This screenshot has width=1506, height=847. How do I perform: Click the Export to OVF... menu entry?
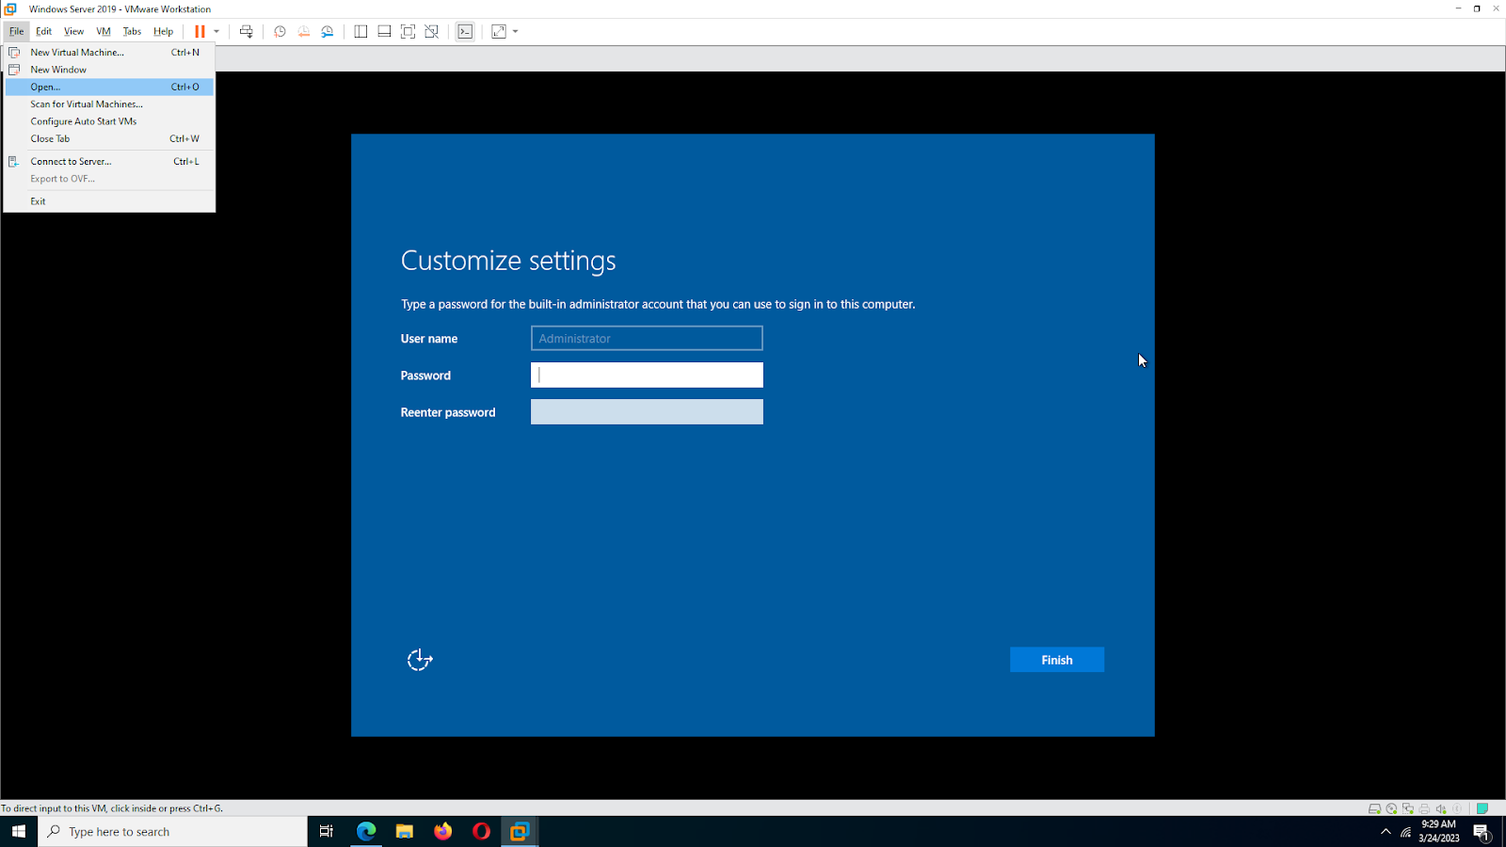[109, 179]
